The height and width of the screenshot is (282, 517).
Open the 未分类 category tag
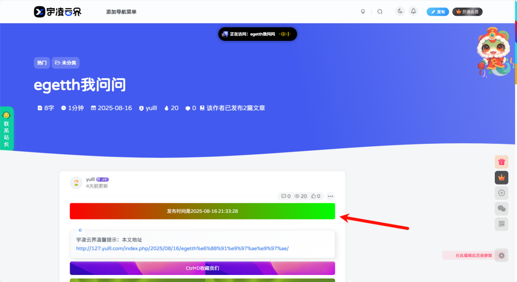pyautogui.click(x=66, y=63)
